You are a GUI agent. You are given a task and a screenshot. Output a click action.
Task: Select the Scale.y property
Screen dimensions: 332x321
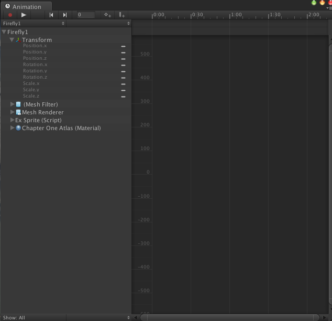[31, 90]
